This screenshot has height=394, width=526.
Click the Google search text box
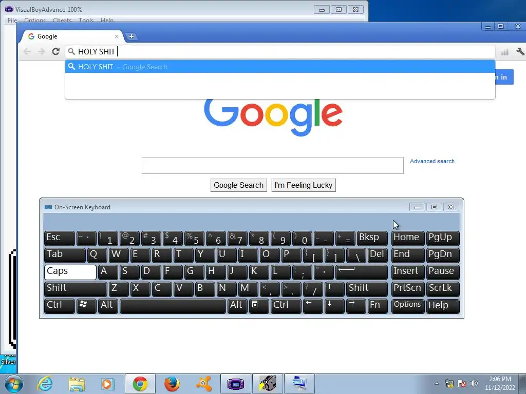pyautogui.click(x=272, y=165)
